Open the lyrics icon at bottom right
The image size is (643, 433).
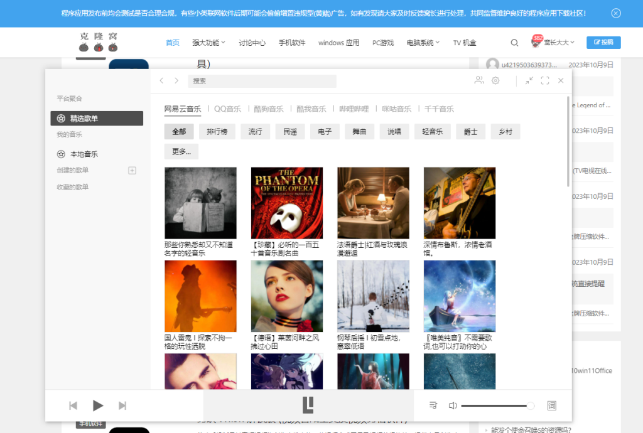(x=552, y=405)
